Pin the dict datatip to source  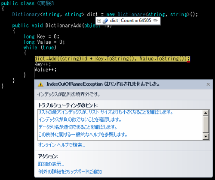click(x=156, y=21)
